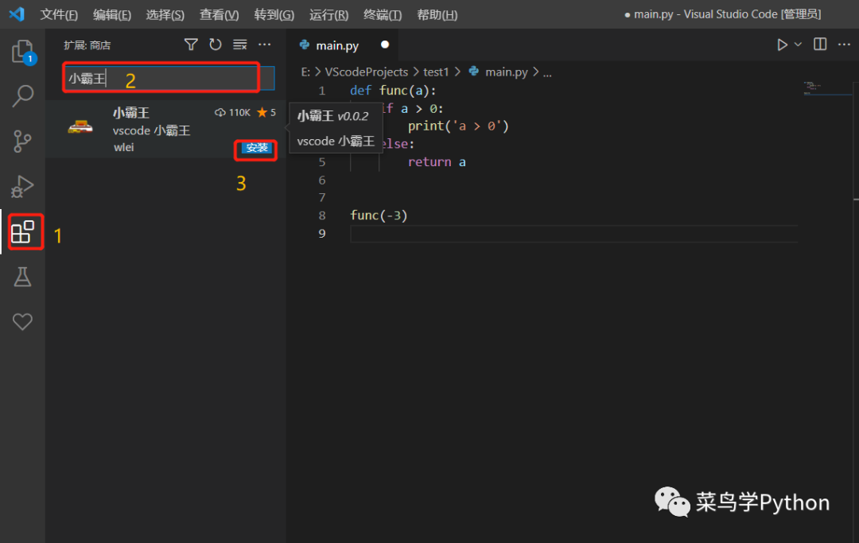Open extensions panel more actions menu
The image size is (859, 543).
[265, 45]
